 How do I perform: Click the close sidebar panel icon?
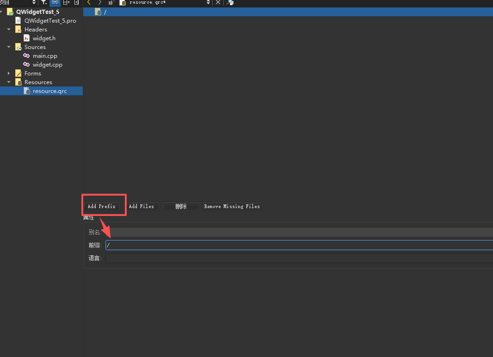click(x=76, y=2)
